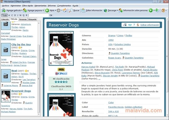Click the large Reservoir Dogs poster
This screenshot has width=169, height=120.
(x=61, y=48)
